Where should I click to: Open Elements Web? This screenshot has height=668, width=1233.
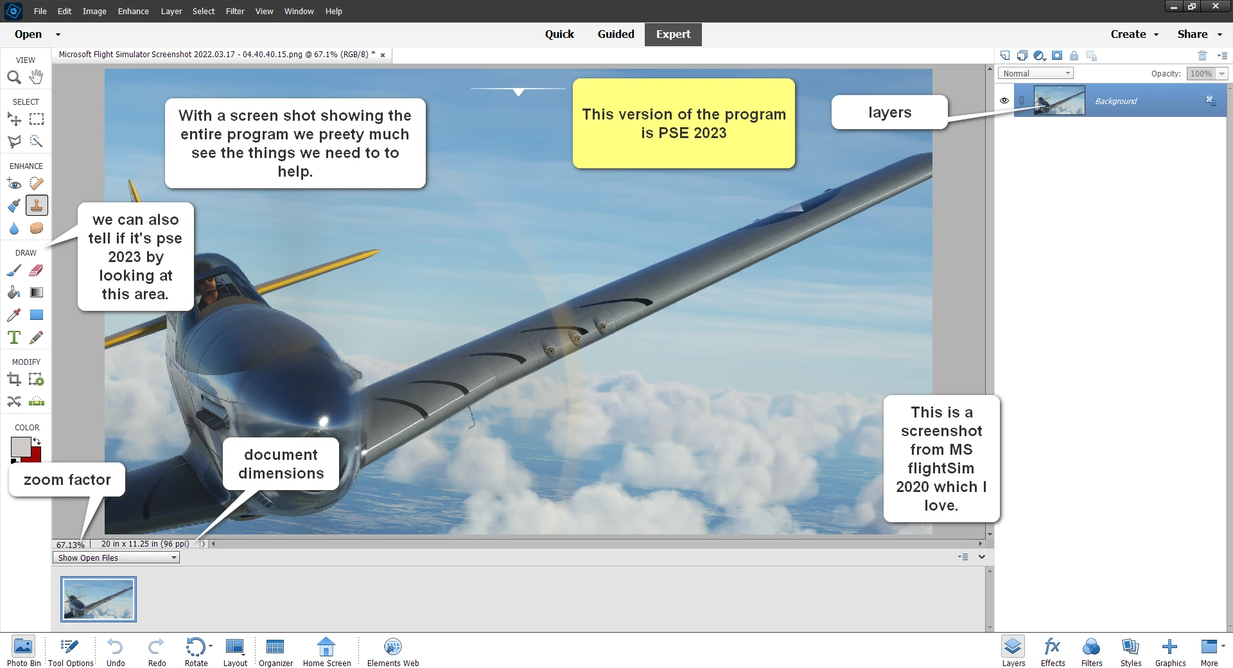tap(393, 652)
